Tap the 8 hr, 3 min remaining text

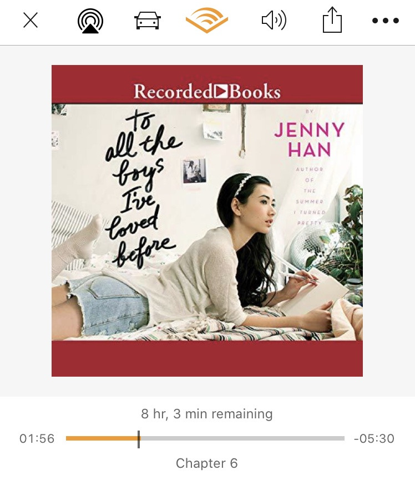(x=207, y=414)
